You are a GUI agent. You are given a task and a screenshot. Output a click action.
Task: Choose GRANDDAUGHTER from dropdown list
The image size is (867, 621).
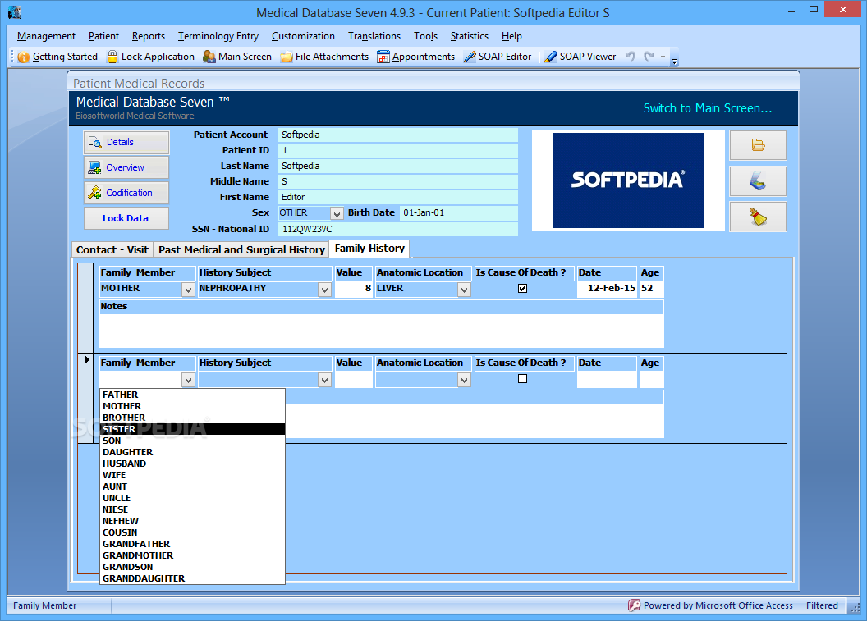click(x=192, y=578)
